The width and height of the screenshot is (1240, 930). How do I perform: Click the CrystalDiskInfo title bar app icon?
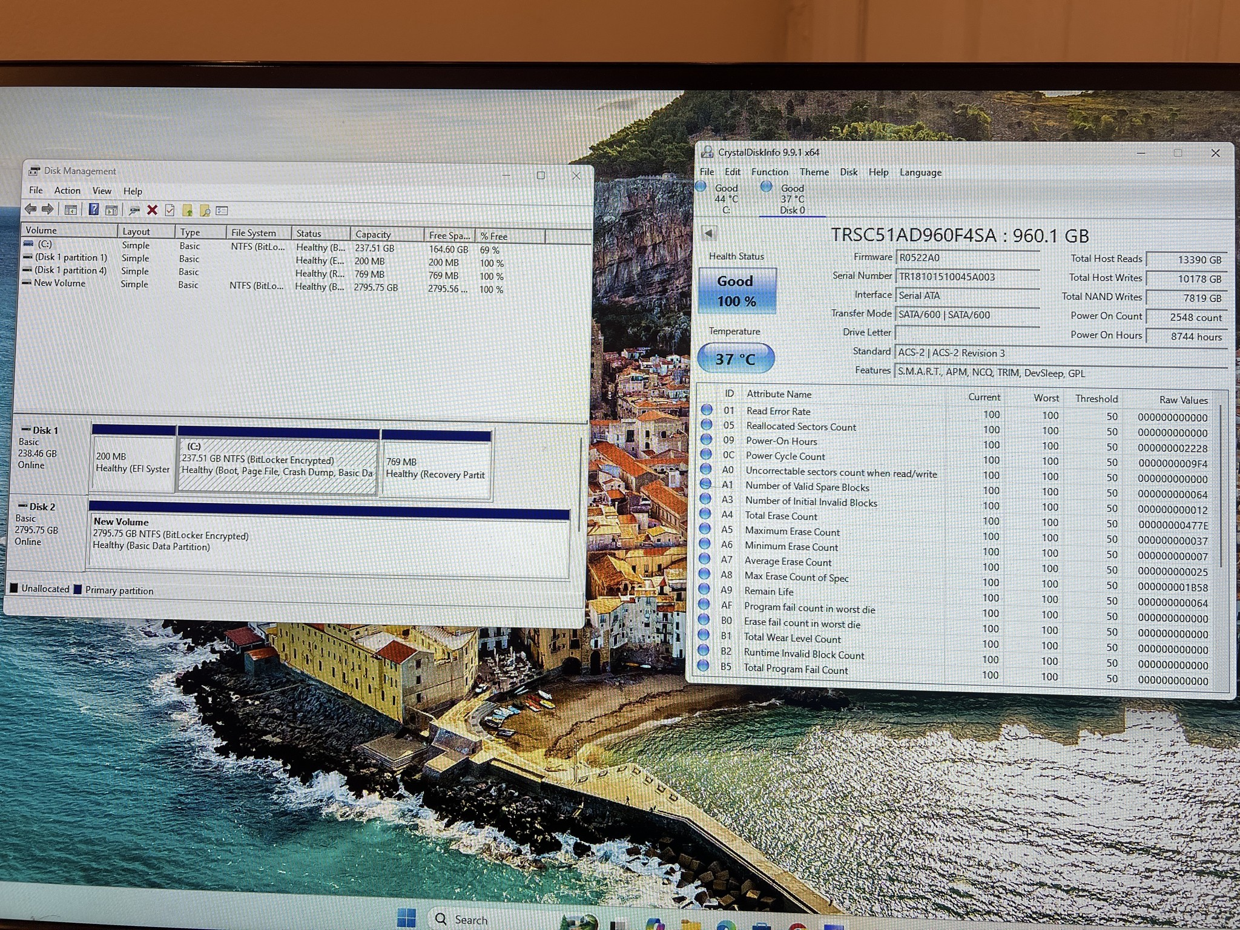point(707,151)
